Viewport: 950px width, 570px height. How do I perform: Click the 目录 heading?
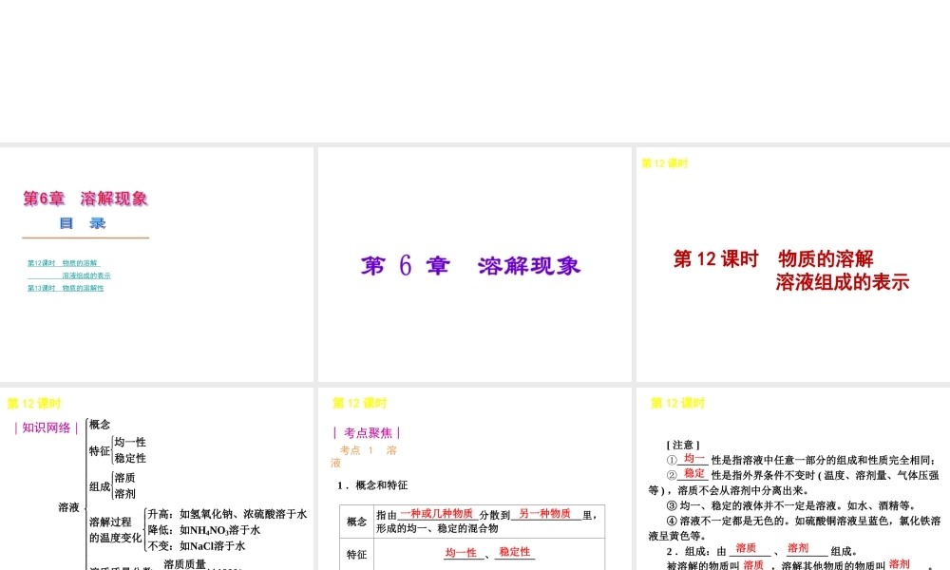point(84,223)
